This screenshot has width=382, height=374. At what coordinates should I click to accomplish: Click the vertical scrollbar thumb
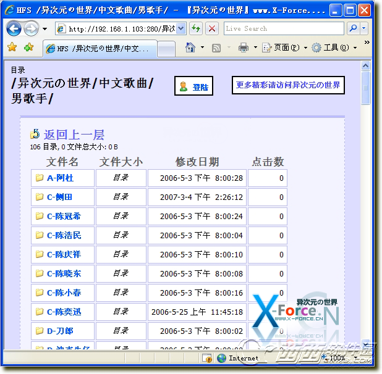(x=366, y=88)
